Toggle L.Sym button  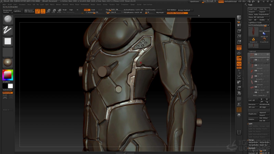click(x=239, y=64)
